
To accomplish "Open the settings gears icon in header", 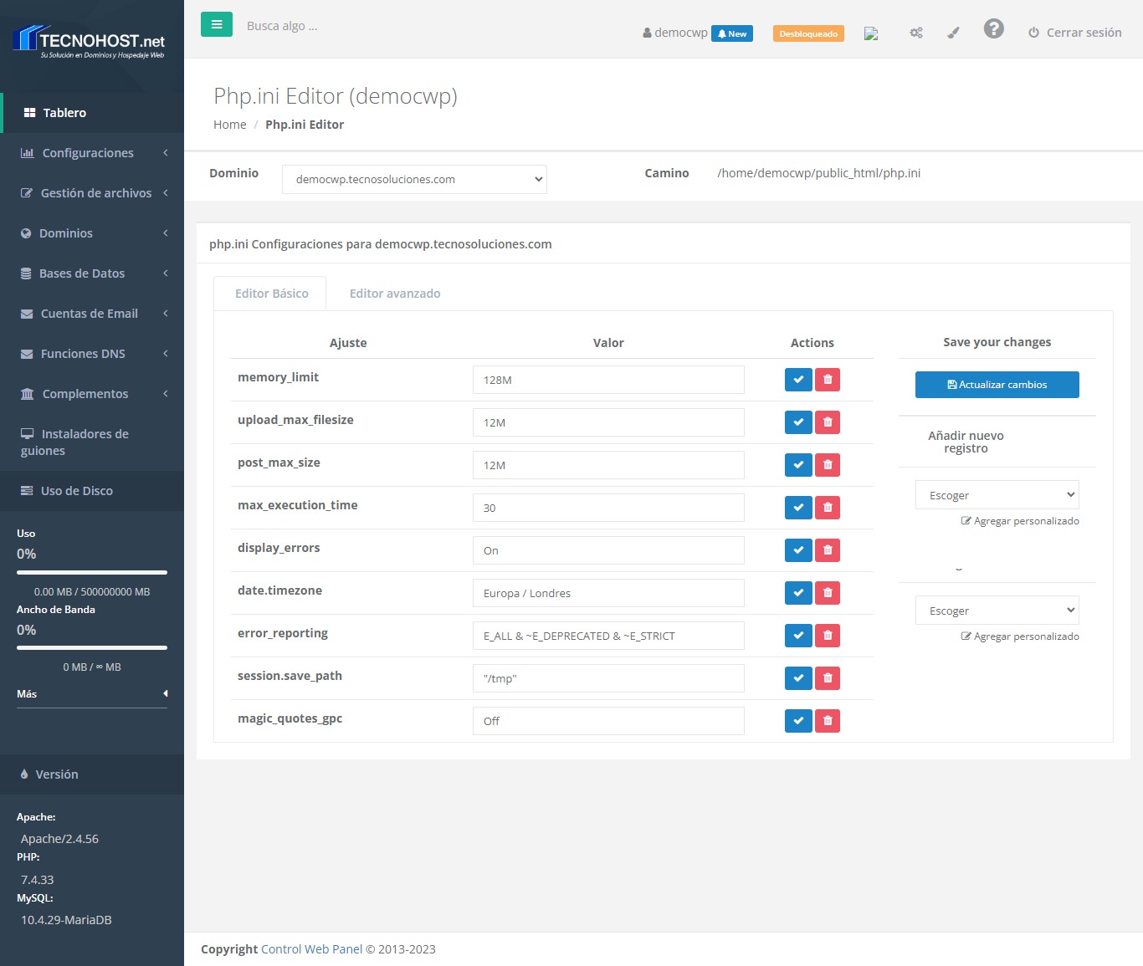I will coord(916,33).
